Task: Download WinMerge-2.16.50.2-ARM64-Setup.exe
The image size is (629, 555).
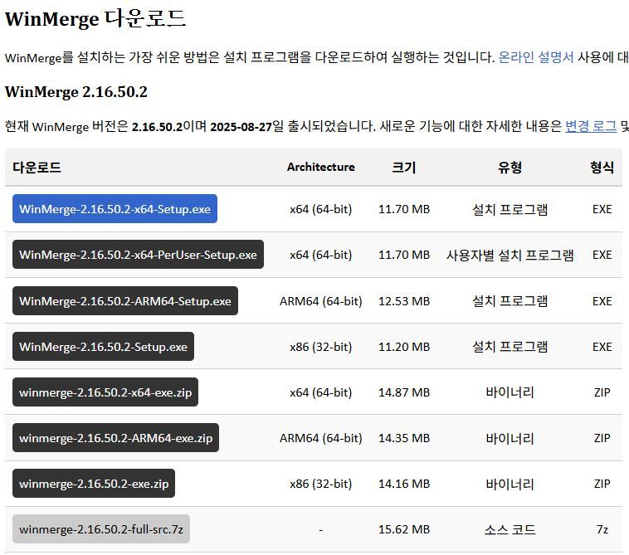Action: [125, 301]
